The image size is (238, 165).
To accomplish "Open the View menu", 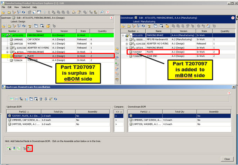I will pyautogui.click(x=16, y=7).
